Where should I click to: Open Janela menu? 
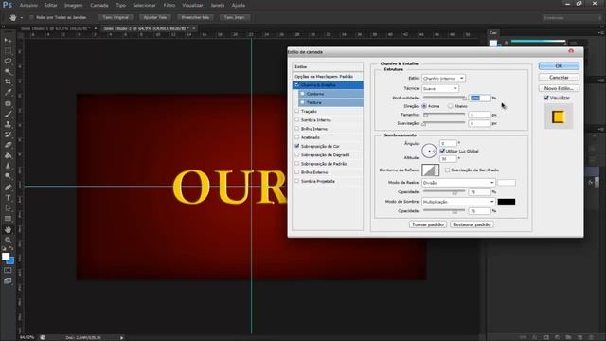coord(218,5)
